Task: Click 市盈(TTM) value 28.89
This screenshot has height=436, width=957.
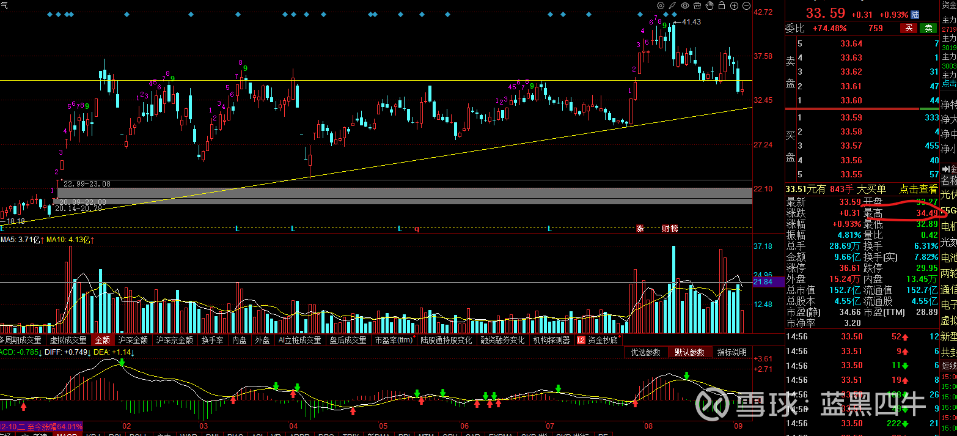Action: click(x=926, y=312)
